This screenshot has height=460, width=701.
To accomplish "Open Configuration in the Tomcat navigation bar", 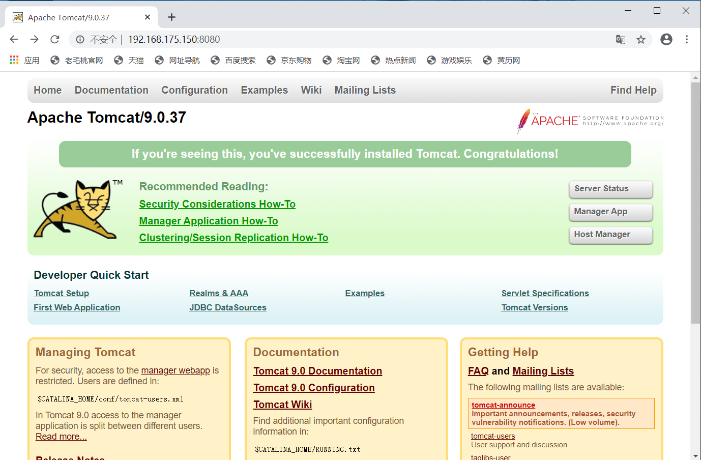I will [x=195, y=90].
